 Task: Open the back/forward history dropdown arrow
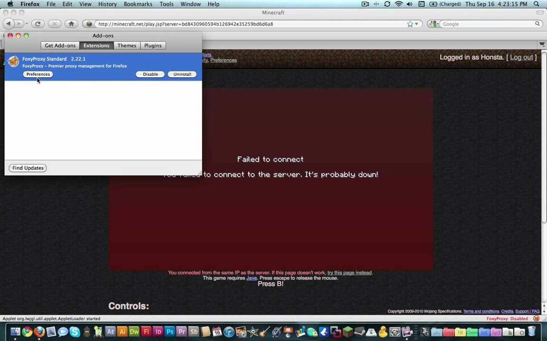click(x=27, y=24)
